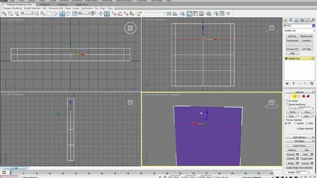
Task: Select Element sub-object level icon
Action: click(x=308, y=96)
